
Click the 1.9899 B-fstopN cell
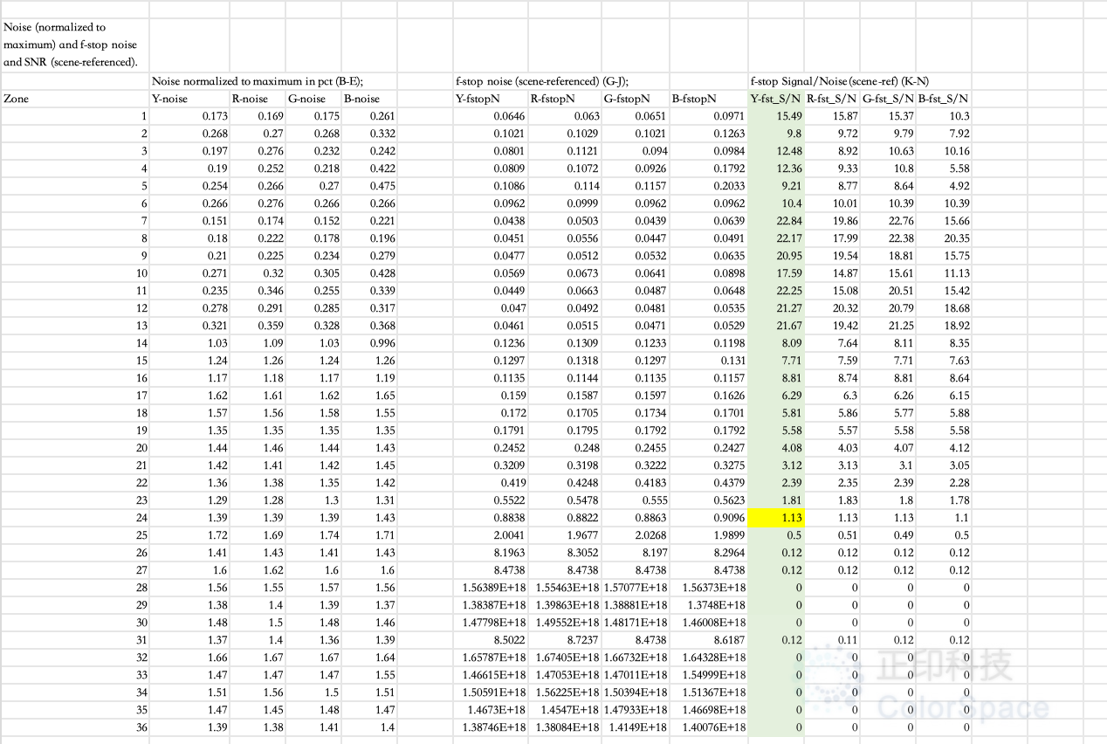click(x=709, y=535)
